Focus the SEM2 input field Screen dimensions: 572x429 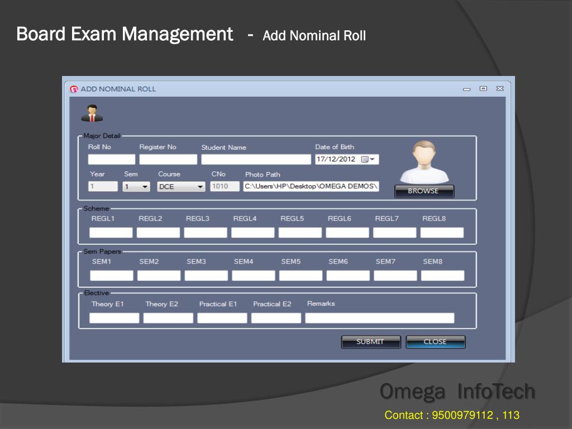click(x=159, y=276)
